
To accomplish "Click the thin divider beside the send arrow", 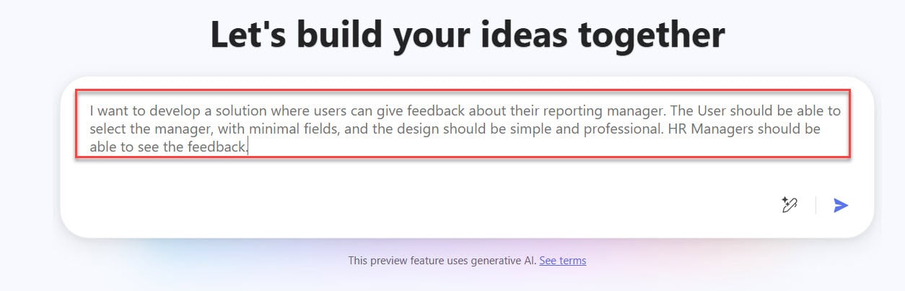I will coord(816,205).
